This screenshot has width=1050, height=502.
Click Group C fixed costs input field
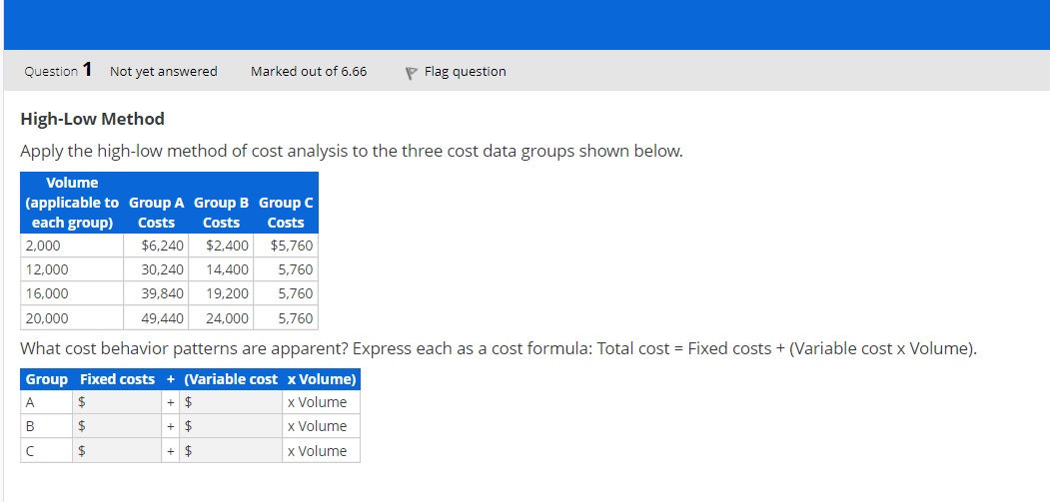click(x=117, y=450)
